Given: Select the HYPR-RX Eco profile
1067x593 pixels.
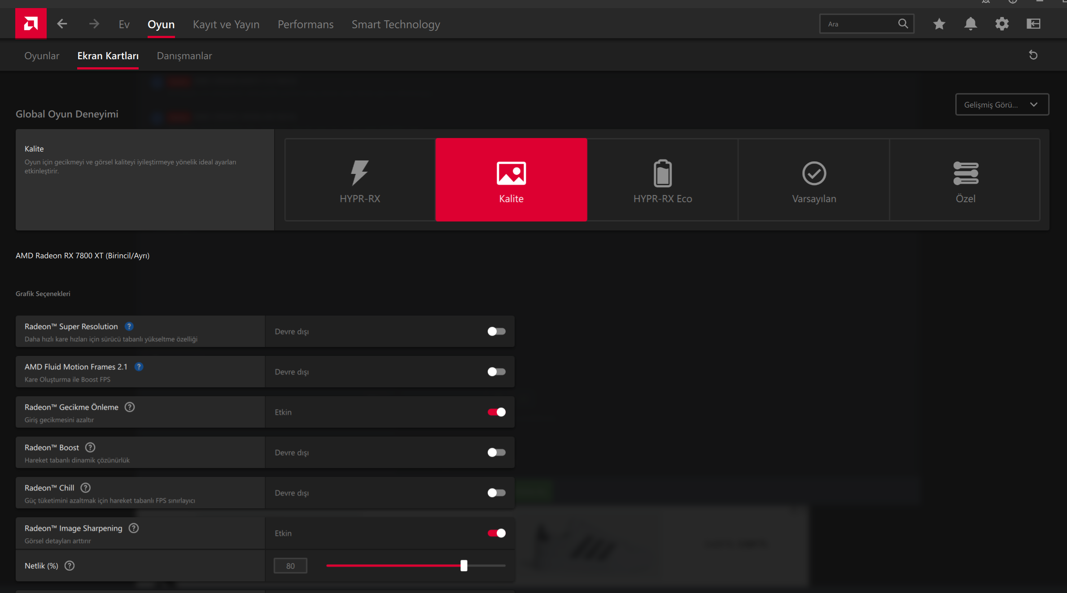Looking at the screenshot, I should pos(662,180).
